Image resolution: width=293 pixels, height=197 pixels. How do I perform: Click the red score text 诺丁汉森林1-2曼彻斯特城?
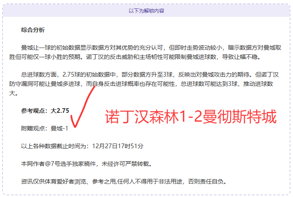pos(190,117)
